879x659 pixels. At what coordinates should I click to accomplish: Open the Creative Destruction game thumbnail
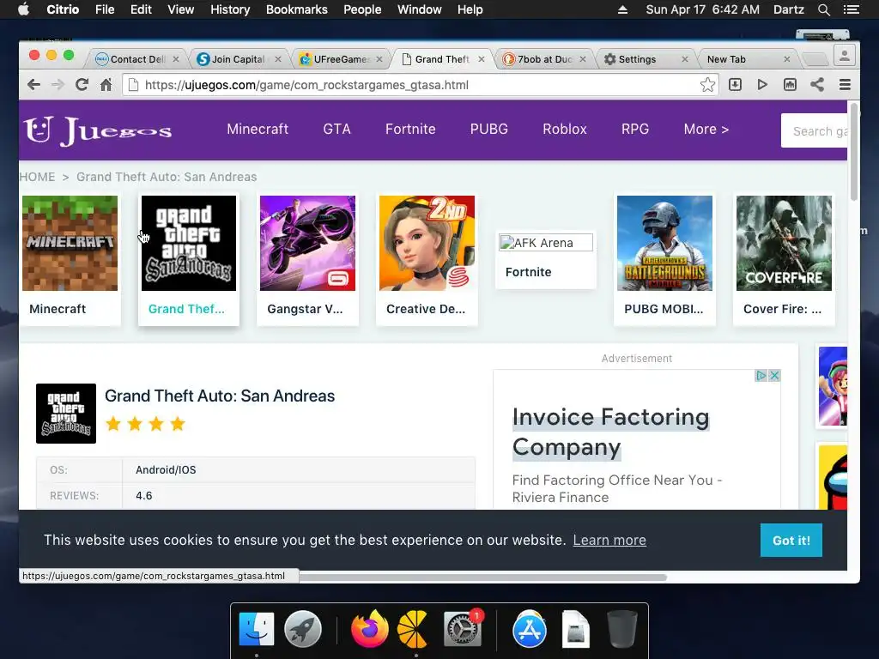(427, 243)
